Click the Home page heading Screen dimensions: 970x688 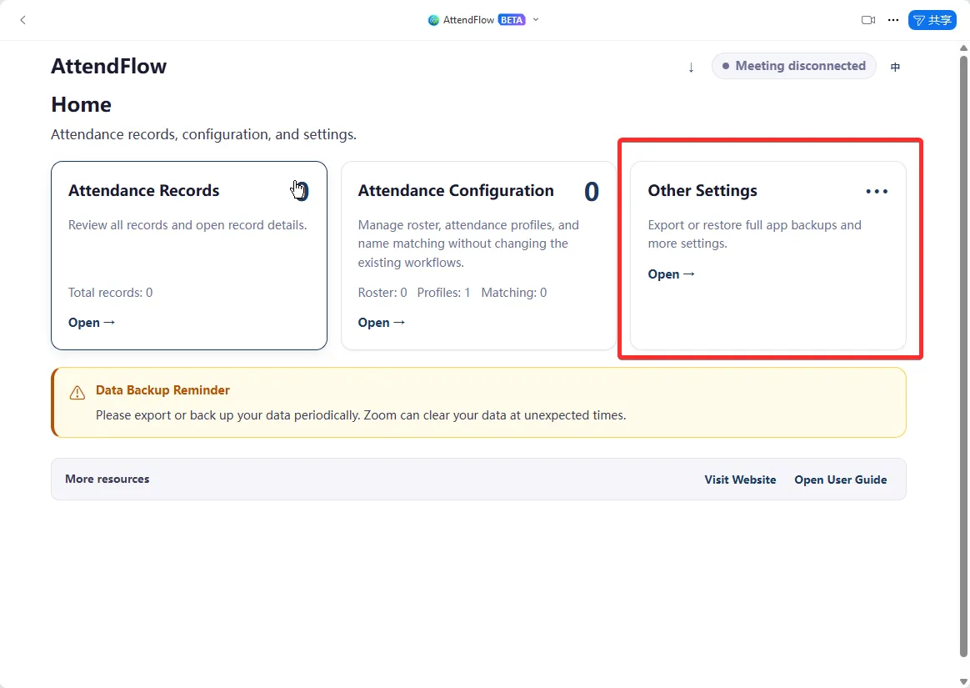[x=81, y=104]
